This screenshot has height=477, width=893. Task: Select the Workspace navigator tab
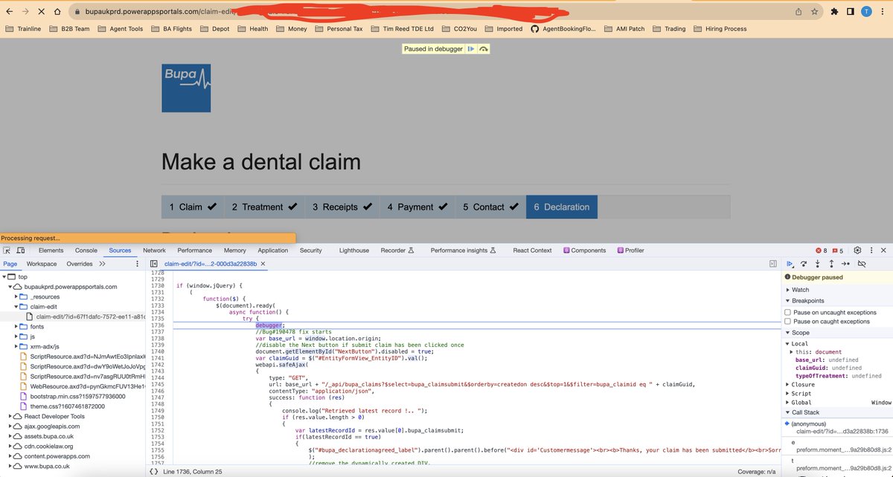pos(42,264)
